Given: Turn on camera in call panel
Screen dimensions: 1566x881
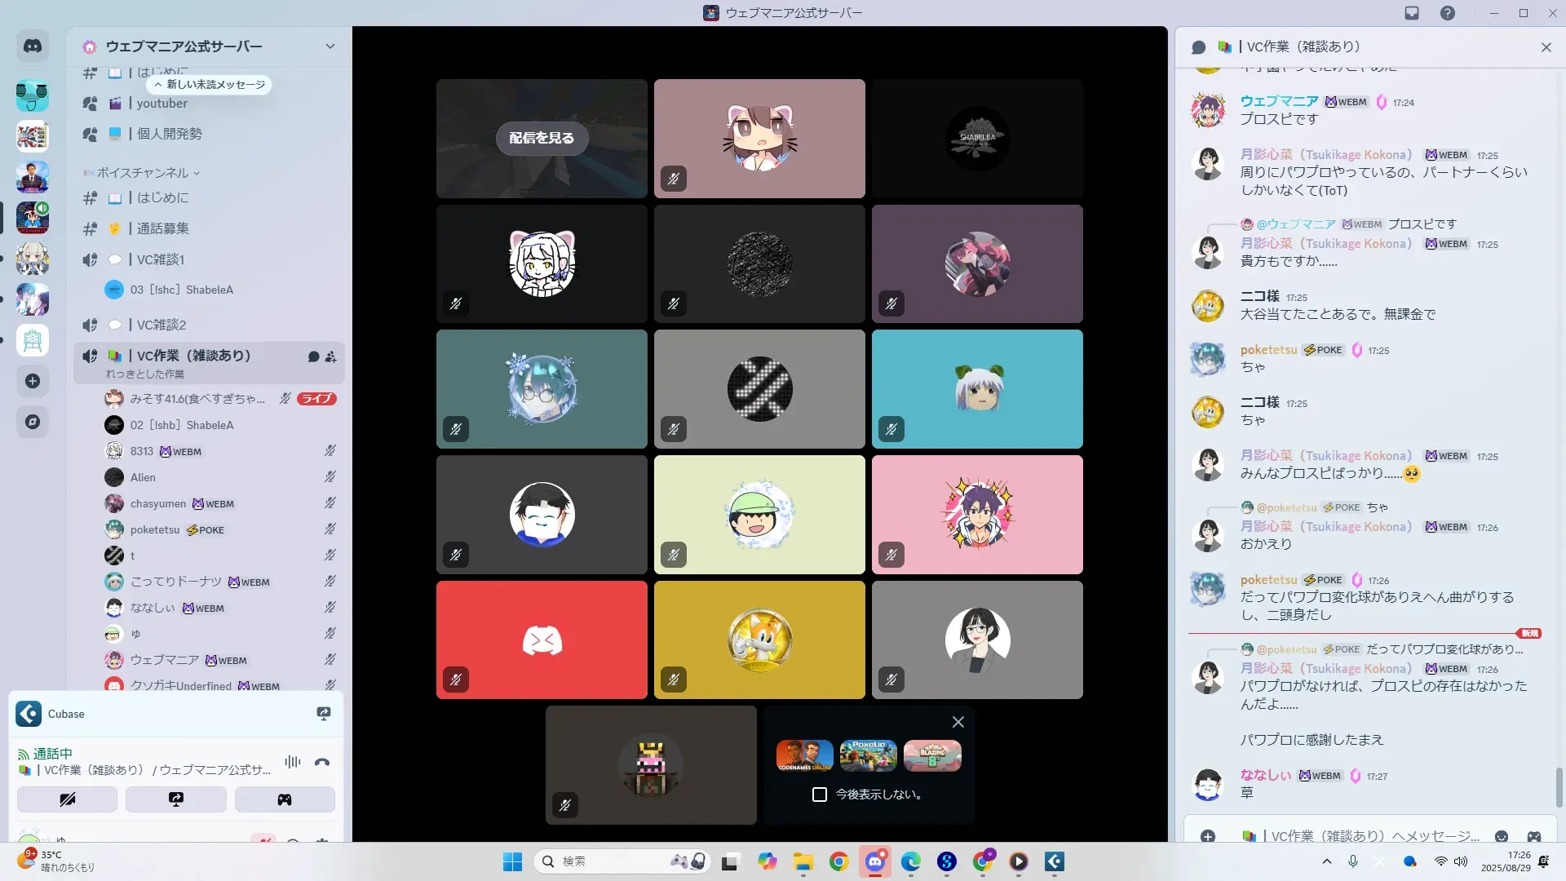Looking at the screenshot, I should (x=67, y=799).
